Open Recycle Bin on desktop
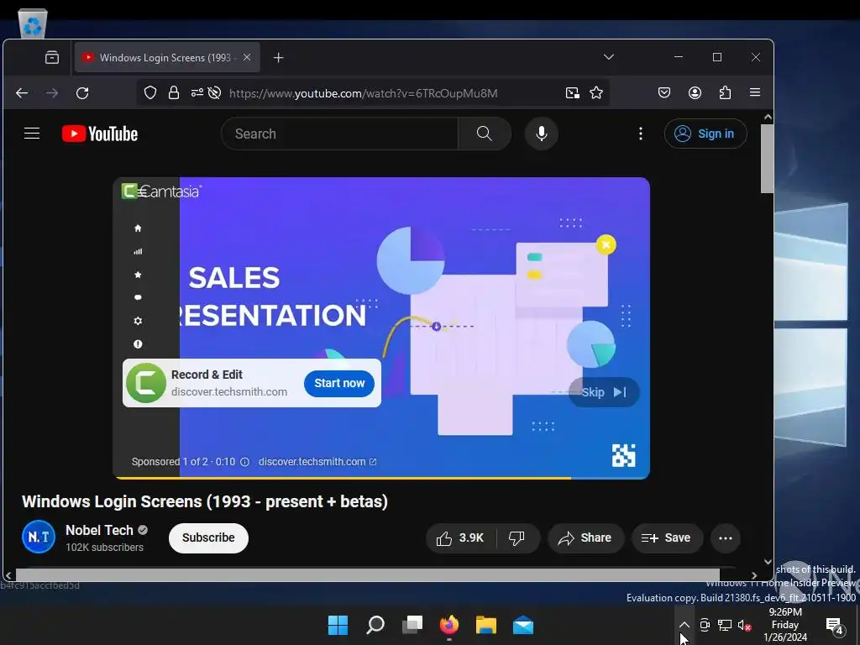The width and height of the screenshot is (860, 645). (33, 24)
